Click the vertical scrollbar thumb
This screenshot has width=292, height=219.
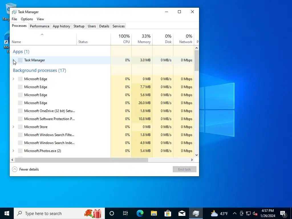point(197,61)
